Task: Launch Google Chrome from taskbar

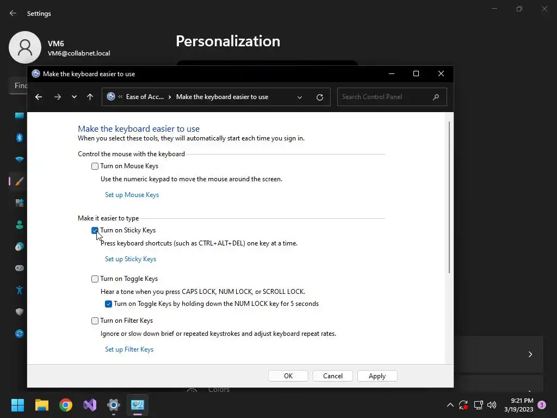Action: [66, 405]
